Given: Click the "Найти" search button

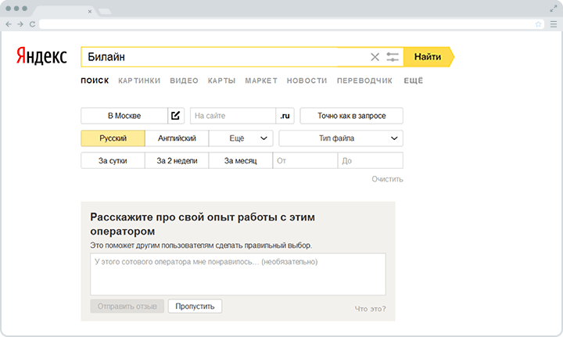Looking at the screenshot, I should [x=428, y=57].
